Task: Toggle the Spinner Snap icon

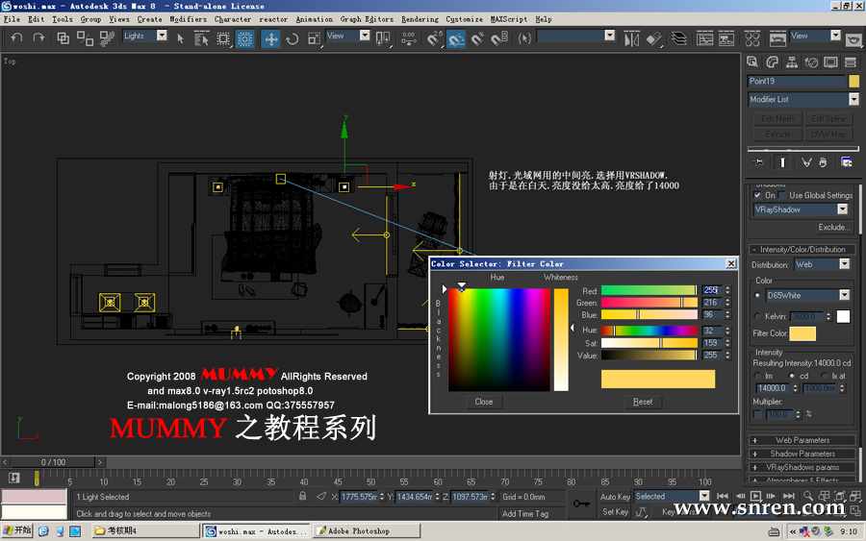Action: [x=499, y=38]
